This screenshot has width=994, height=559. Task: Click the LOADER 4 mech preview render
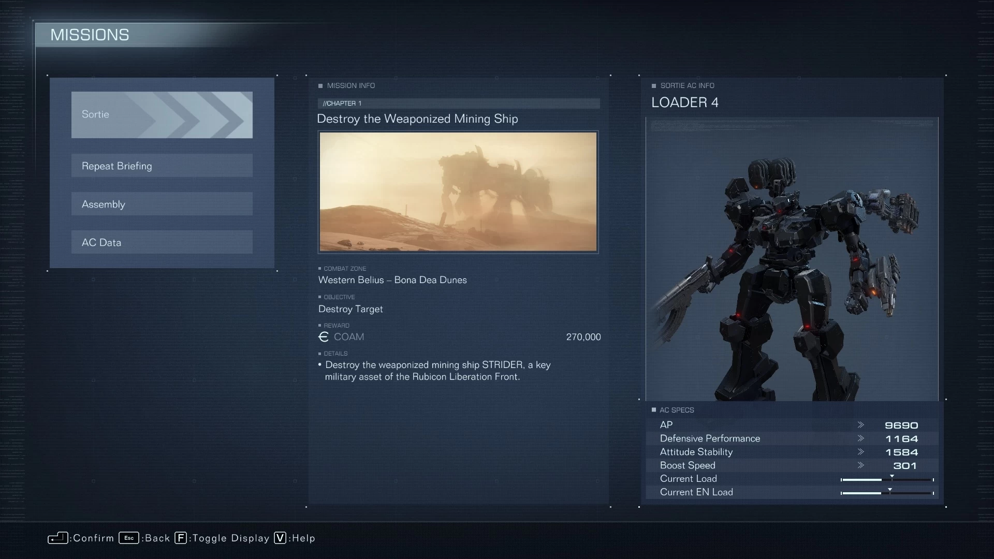click(792, 259)
